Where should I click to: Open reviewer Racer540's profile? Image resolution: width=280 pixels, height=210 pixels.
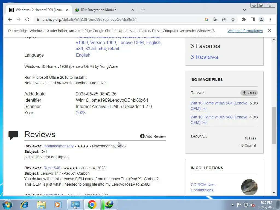coord(52,168)
